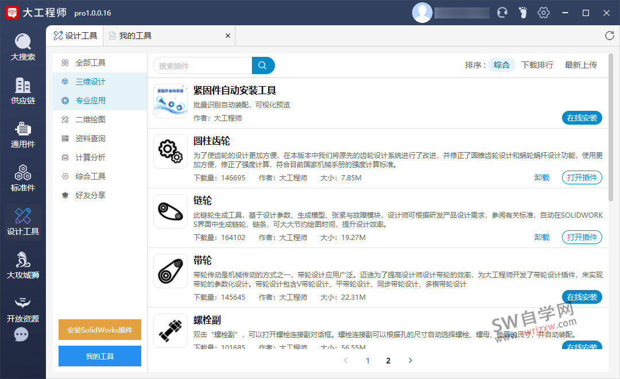Open the 链轮 plugin via 打开插件
The height and width of the screenshot is (379, 620).
pyautogui.click(x=582, y=237)
